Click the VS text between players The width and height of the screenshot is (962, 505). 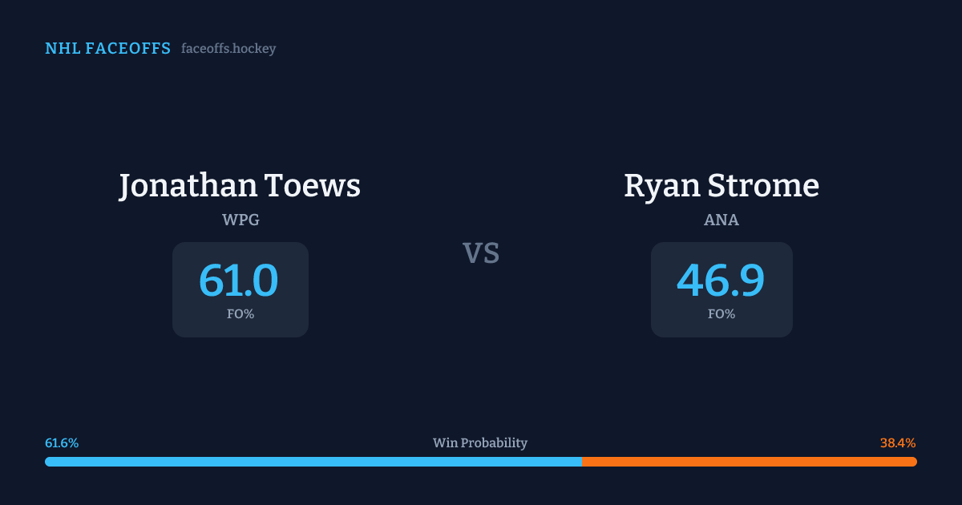point(481,253)
